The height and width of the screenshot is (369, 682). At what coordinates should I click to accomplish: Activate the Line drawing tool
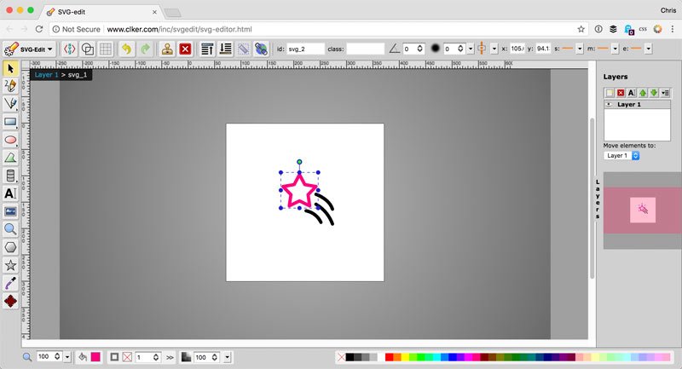[x=10, y=103]
